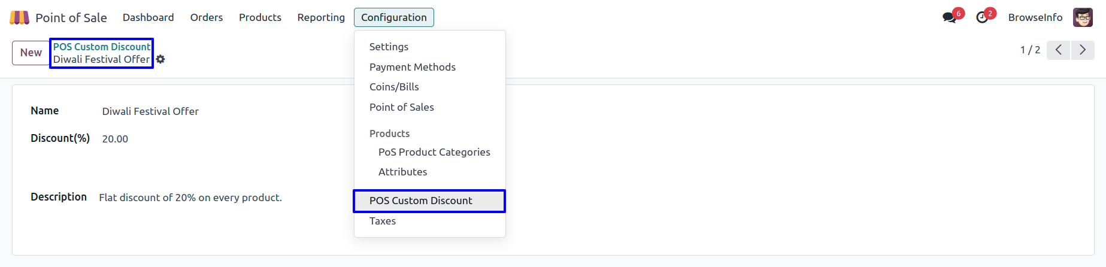Expand the Products top menu
Viewport: 1106px width, 267px height.
tap(260, 17)
